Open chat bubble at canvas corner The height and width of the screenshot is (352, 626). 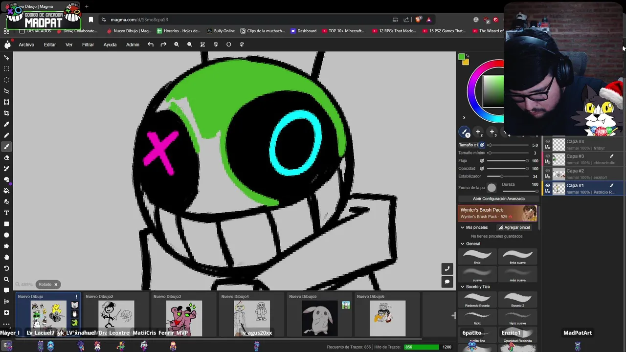point(447,282)
